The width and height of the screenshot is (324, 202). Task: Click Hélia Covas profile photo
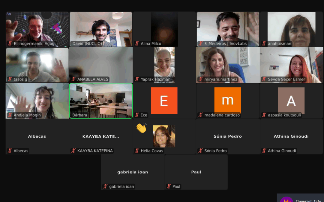(x=164, y=136)
